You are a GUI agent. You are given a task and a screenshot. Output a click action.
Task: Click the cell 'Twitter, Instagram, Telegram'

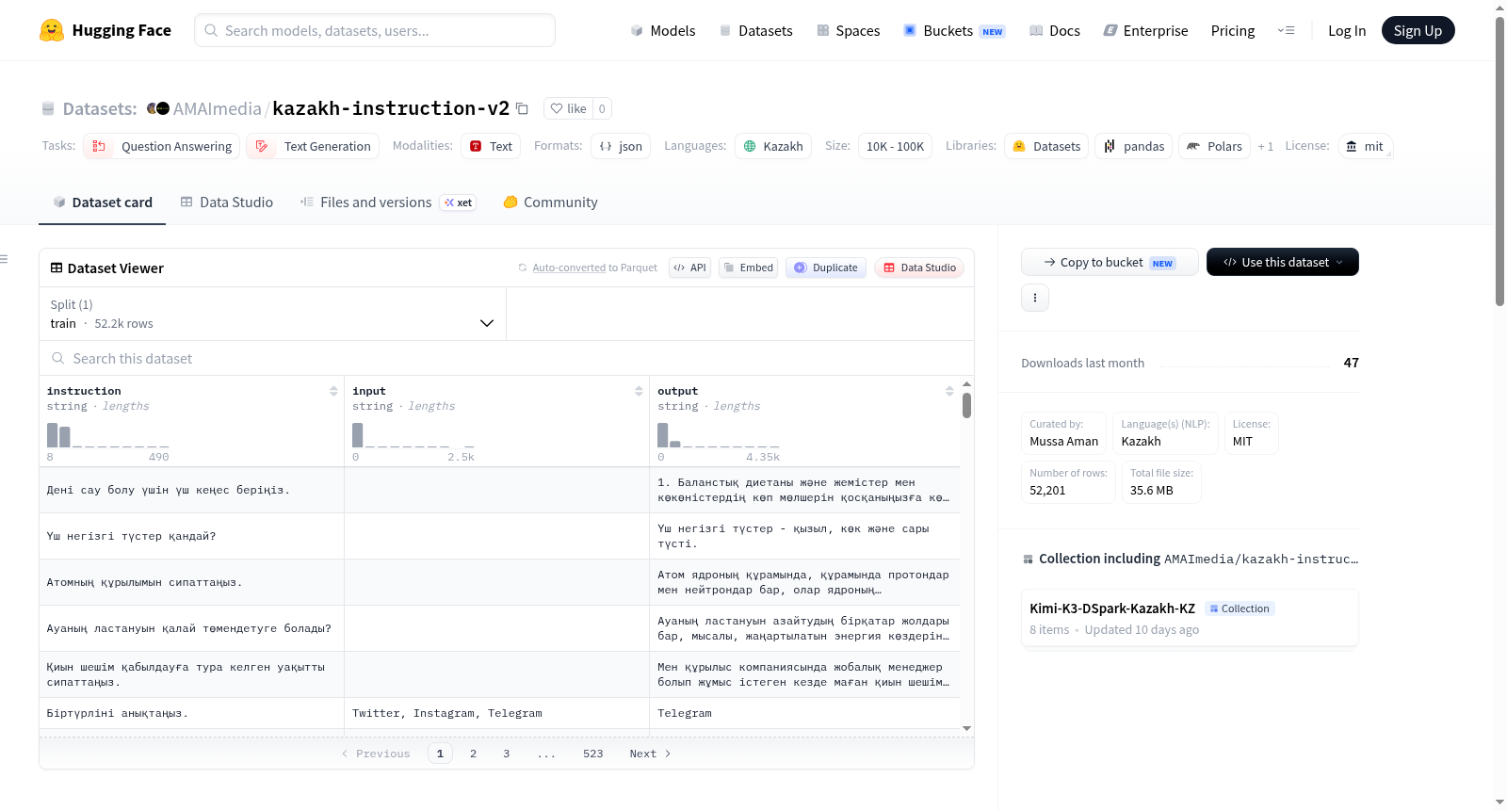pos(496,713)
